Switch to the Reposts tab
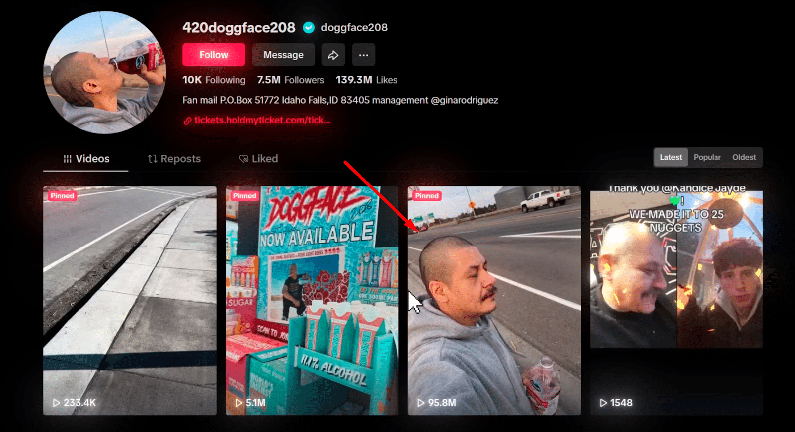Screen dimensions: 795x432 pos(174,159)
